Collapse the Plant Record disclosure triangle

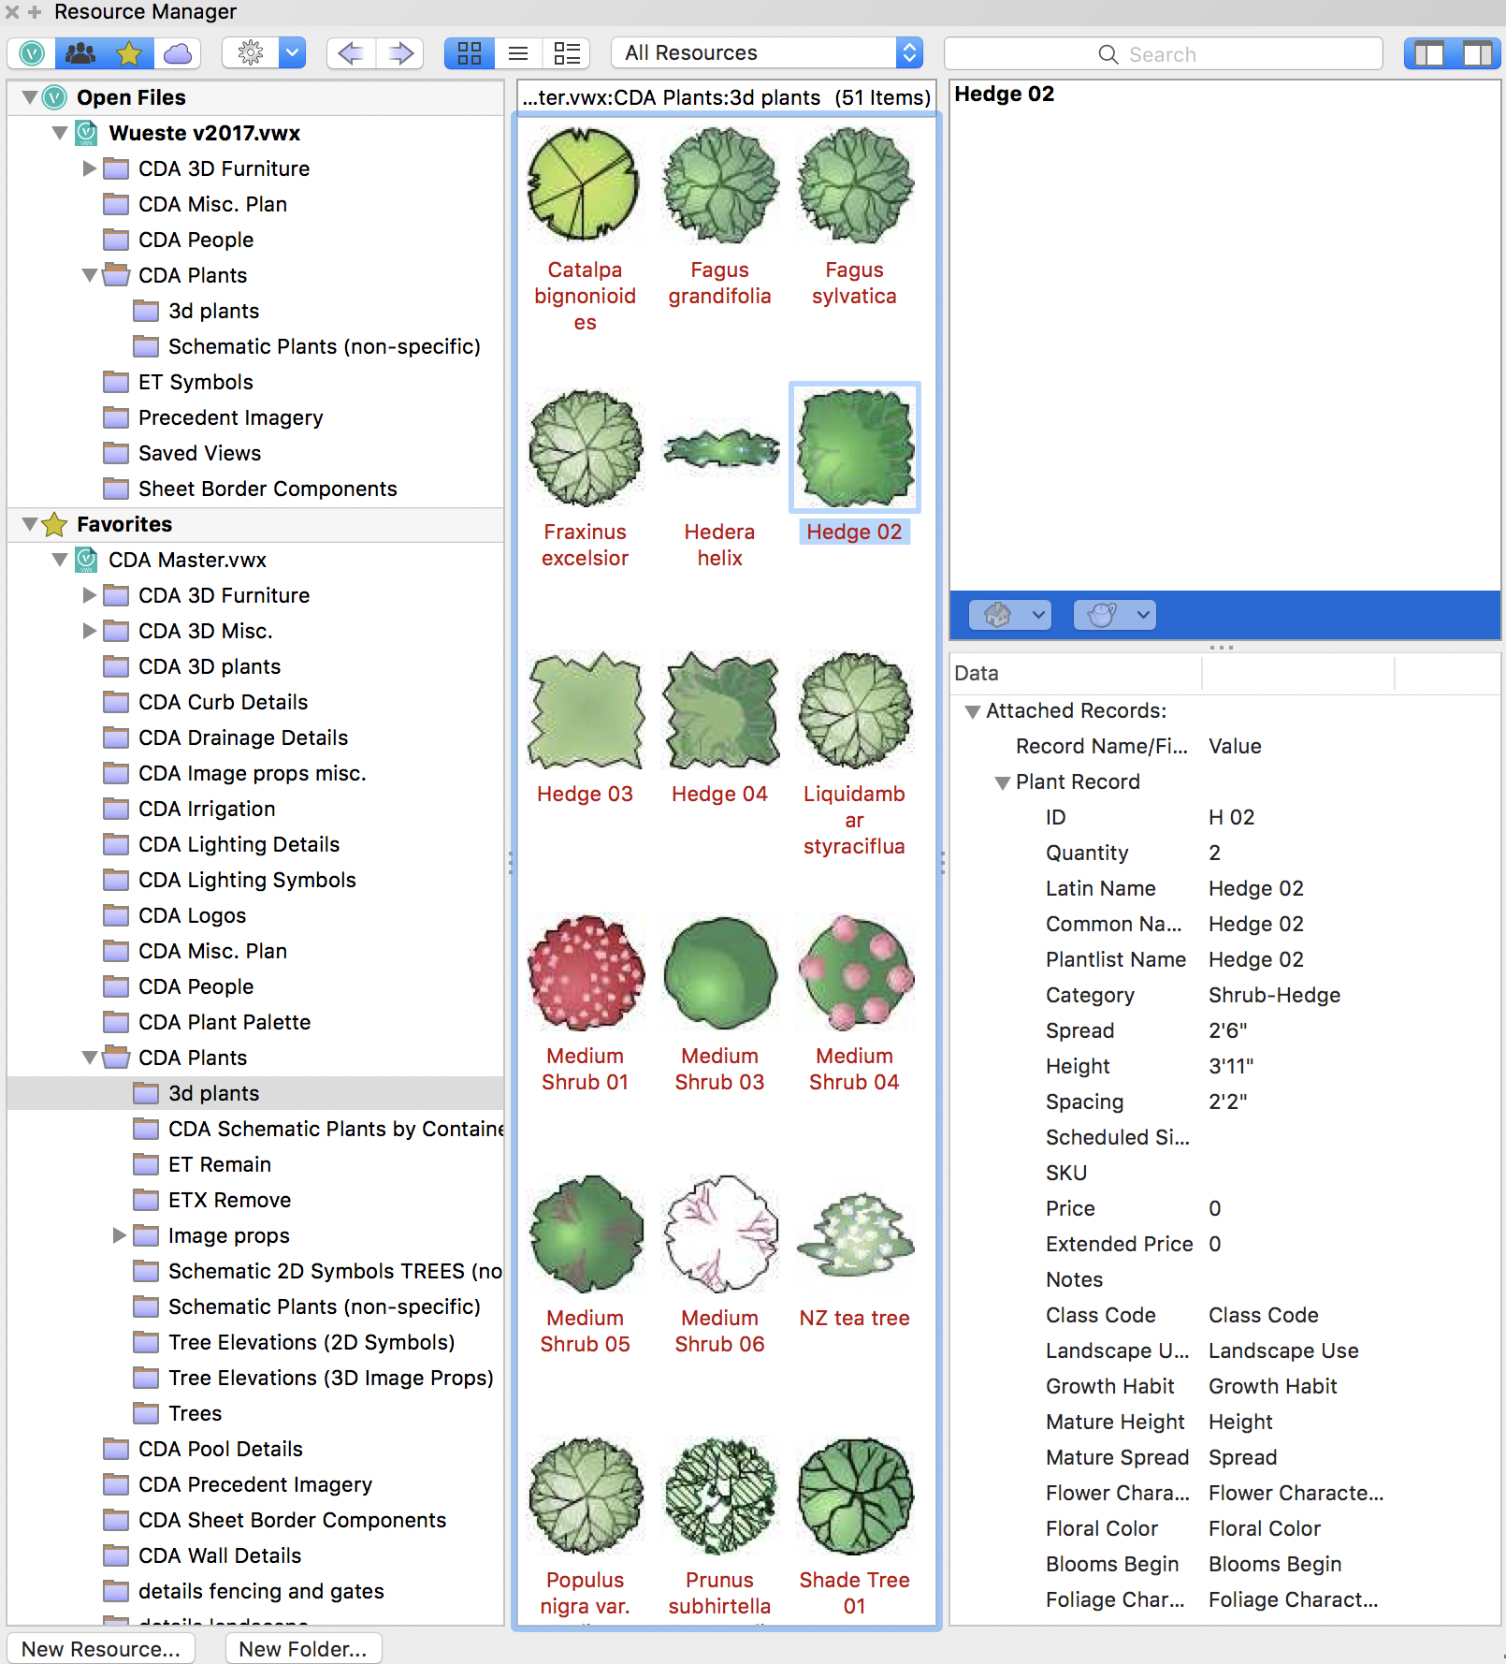(x=1002, y=782)
